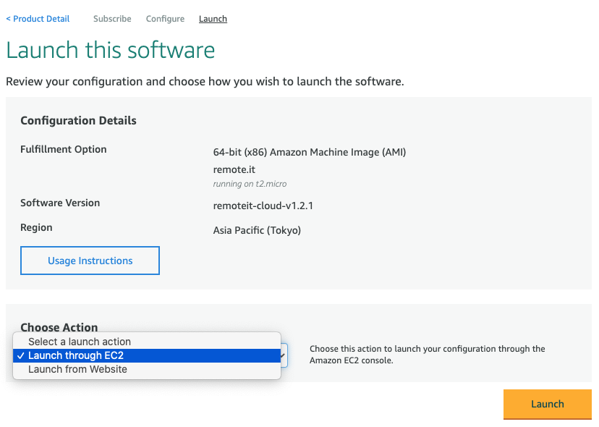Click the 'Fulfillment Option' label
Viewport: 599px width, 427px height.
tap(64, 149)
